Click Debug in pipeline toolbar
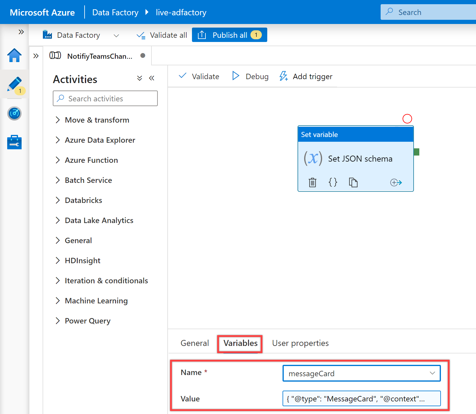The image size is (476, 414). coord(250,76)
